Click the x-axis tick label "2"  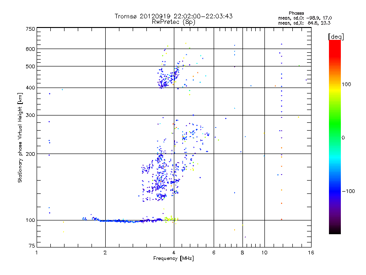105,253
